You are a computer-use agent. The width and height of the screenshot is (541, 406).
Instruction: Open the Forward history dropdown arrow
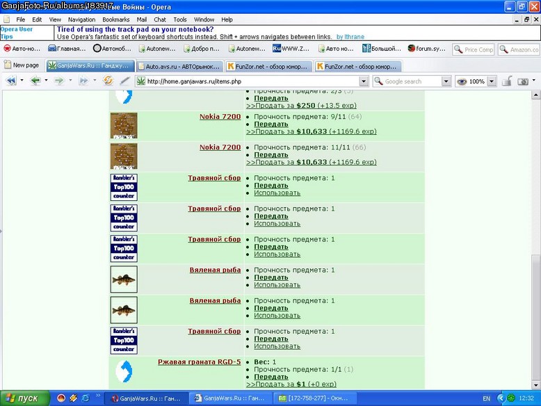pos(70,81)
